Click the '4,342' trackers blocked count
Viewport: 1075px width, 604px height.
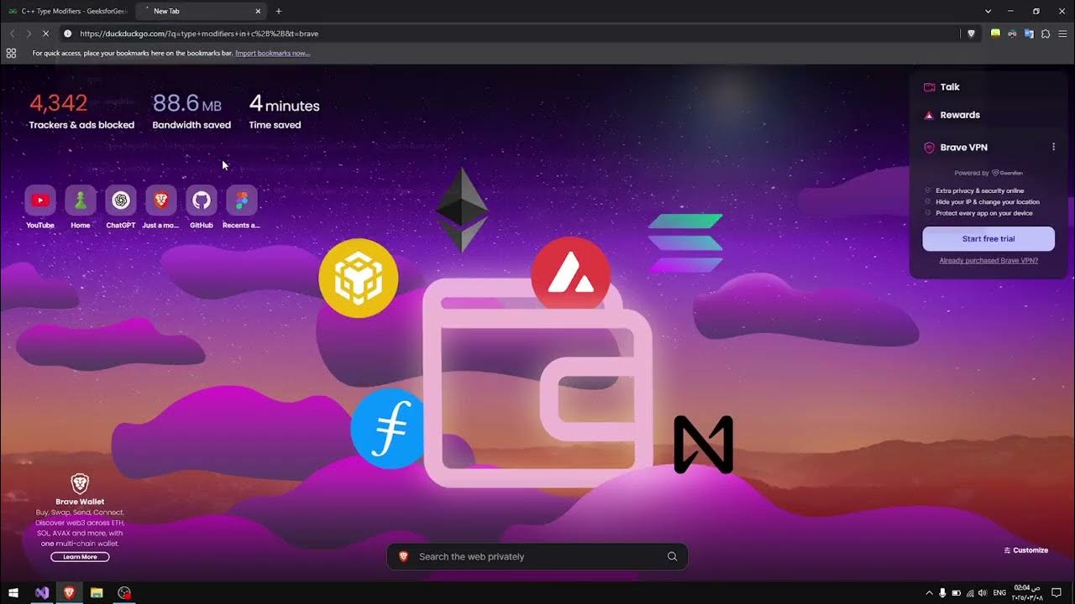[x=58, y=103]
